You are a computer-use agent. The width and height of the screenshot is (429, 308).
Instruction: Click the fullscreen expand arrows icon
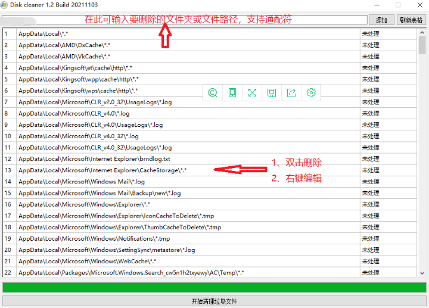click(252, 93)
